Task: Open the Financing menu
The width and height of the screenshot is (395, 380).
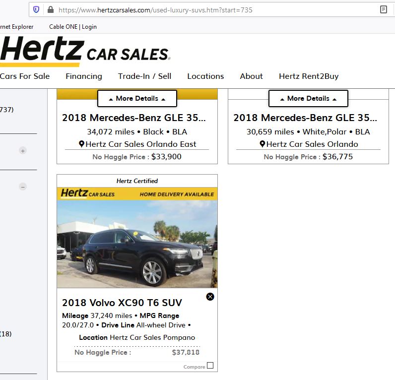Action: point(84,76)
